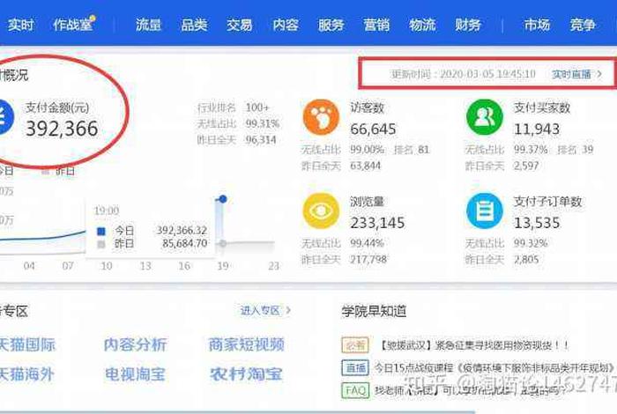Open the 电视淘宝 link
617x414 pixels.
click(135, 373)
